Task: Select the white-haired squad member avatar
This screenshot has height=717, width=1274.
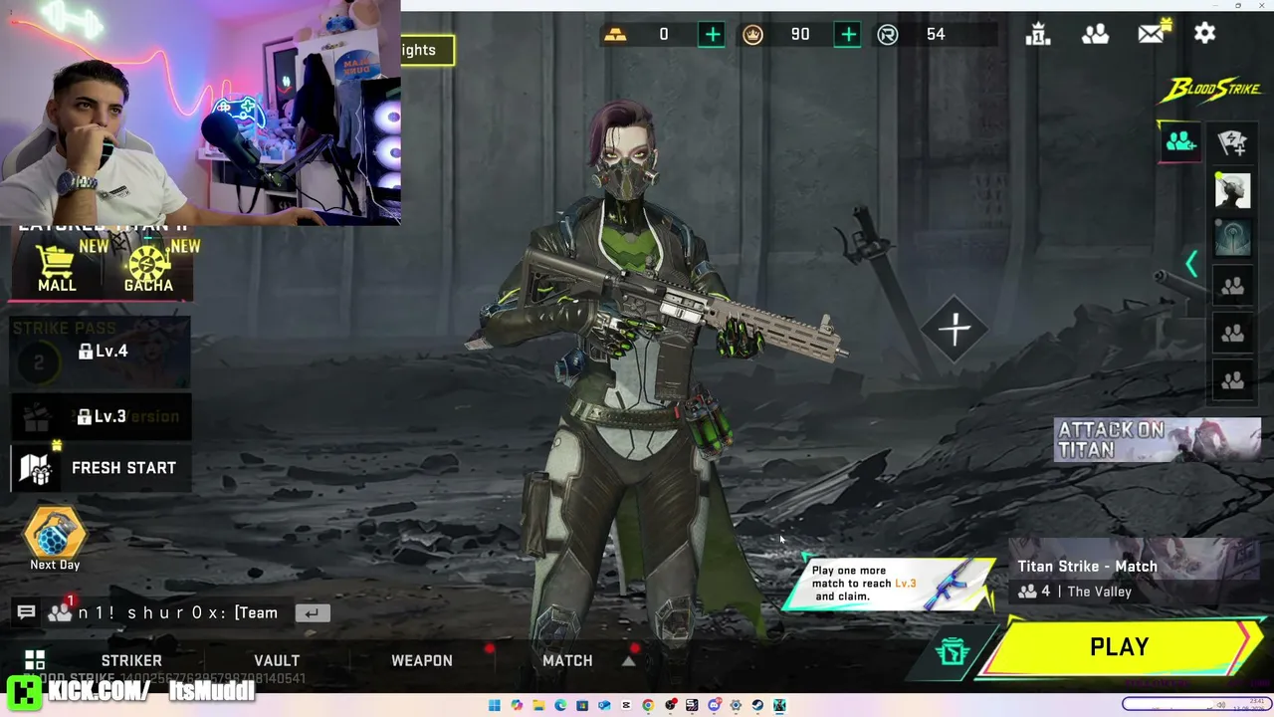Action: click(1232, 191)
